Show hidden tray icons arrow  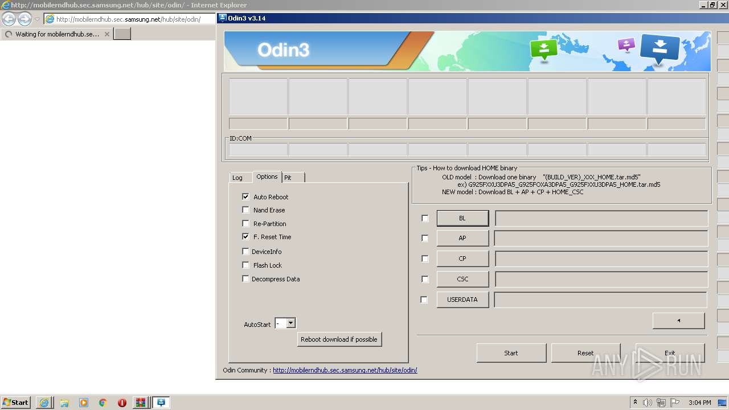[635, 403]
